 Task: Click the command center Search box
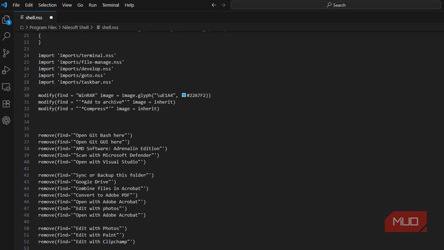pos(336,5)
